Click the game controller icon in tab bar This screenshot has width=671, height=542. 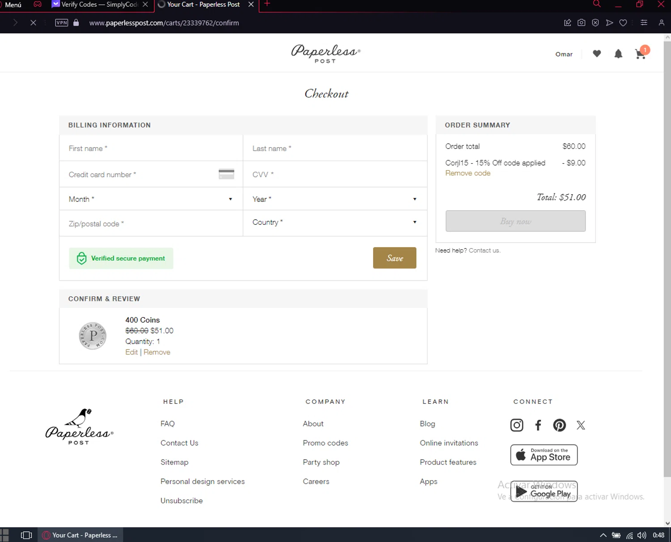click(38, 4)
